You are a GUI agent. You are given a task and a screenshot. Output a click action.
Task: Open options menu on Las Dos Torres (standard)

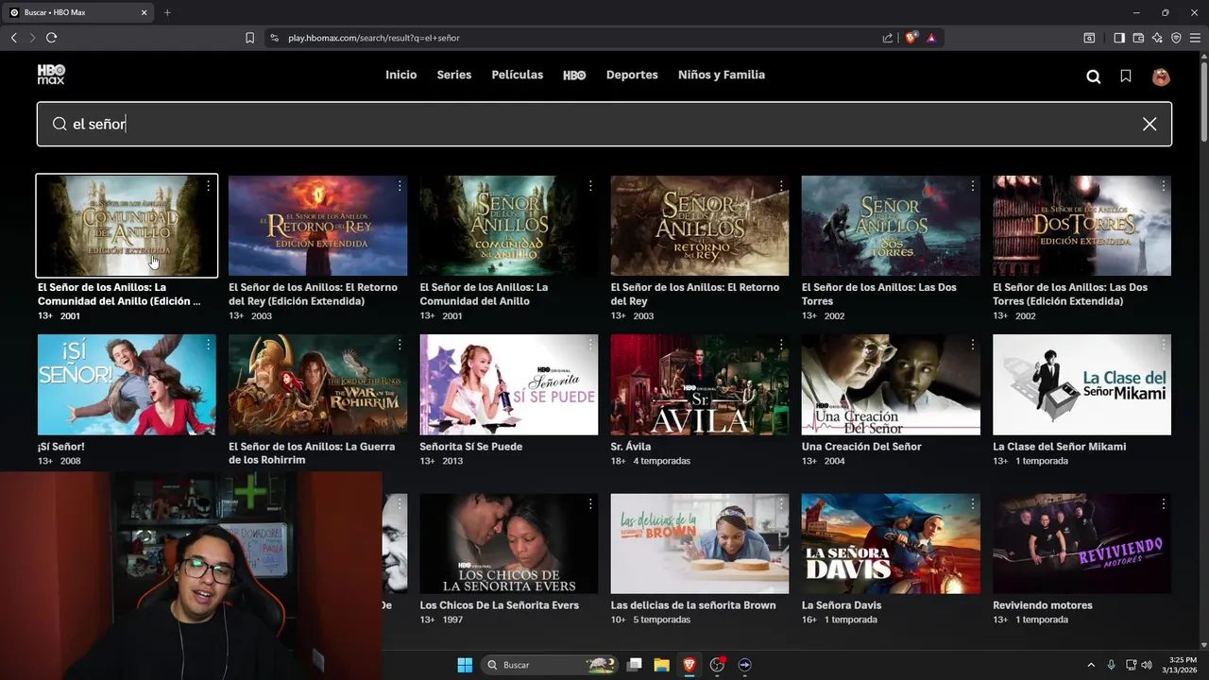(972, 186)
